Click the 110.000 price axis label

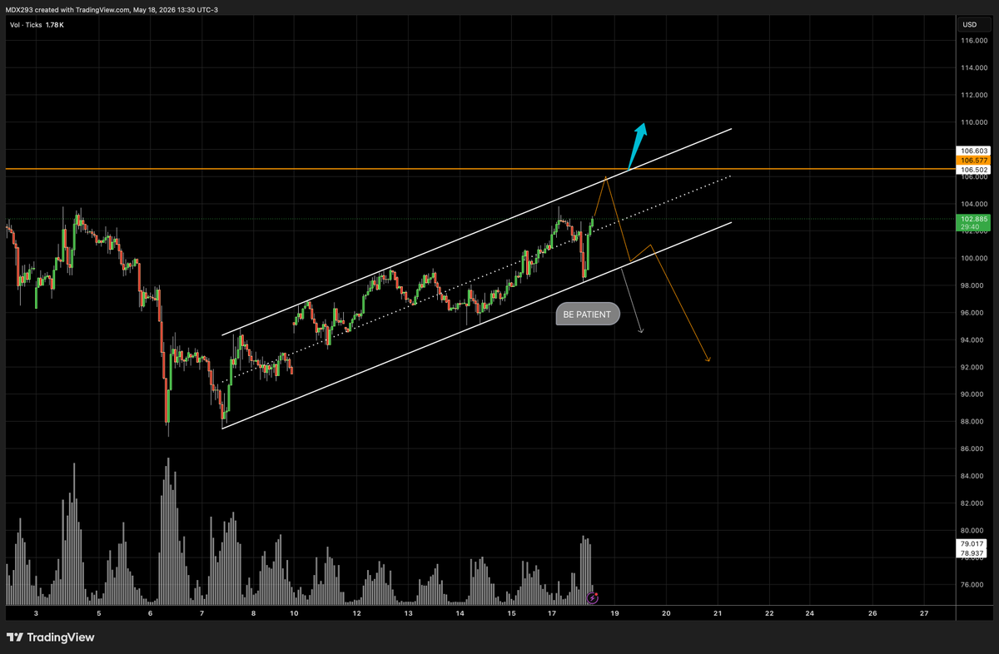[x=973, y=122]
